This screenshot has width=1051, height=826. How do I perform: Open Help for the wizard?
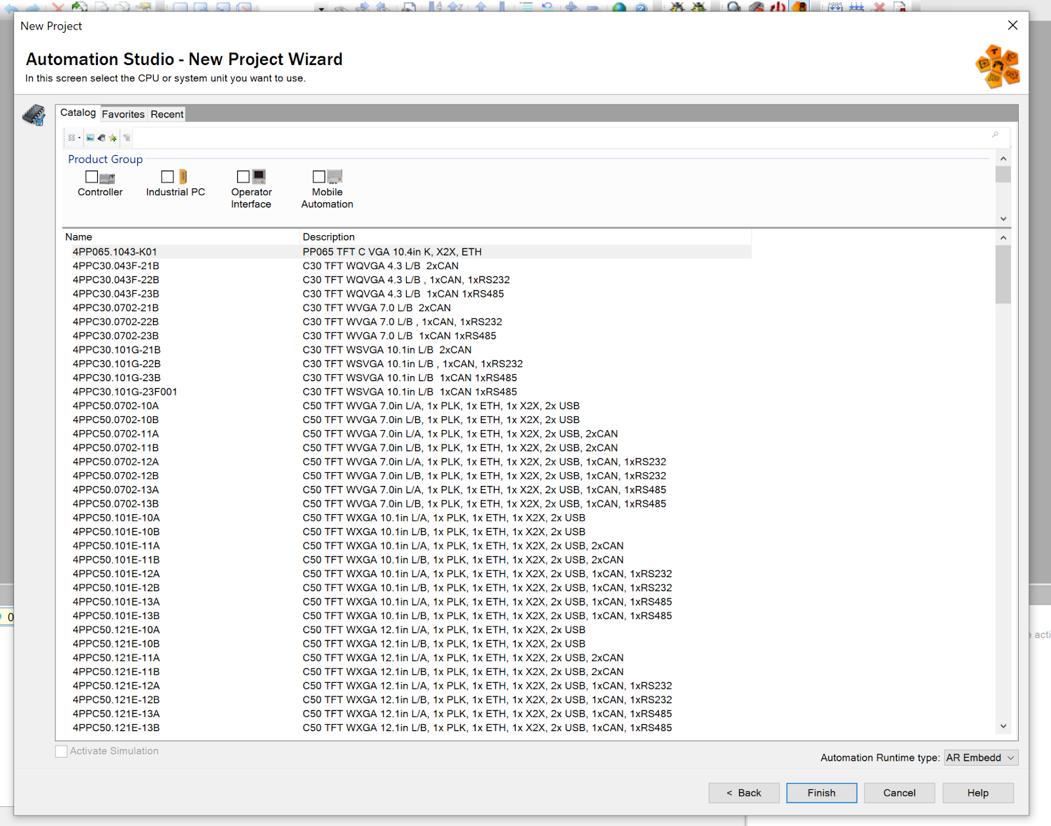977,793
